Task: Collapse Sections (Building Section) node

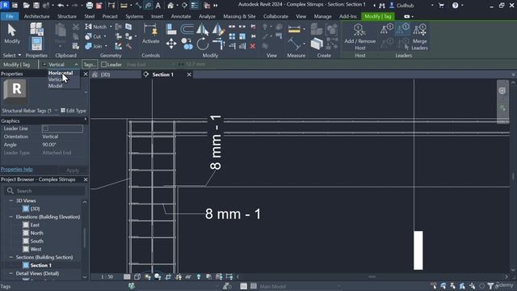Action: [11, 257]
